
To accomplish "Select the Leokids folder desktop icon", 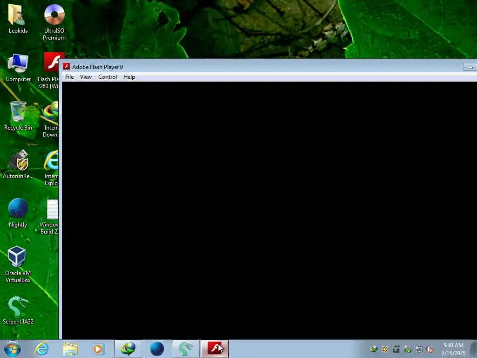I will (18, 19).
